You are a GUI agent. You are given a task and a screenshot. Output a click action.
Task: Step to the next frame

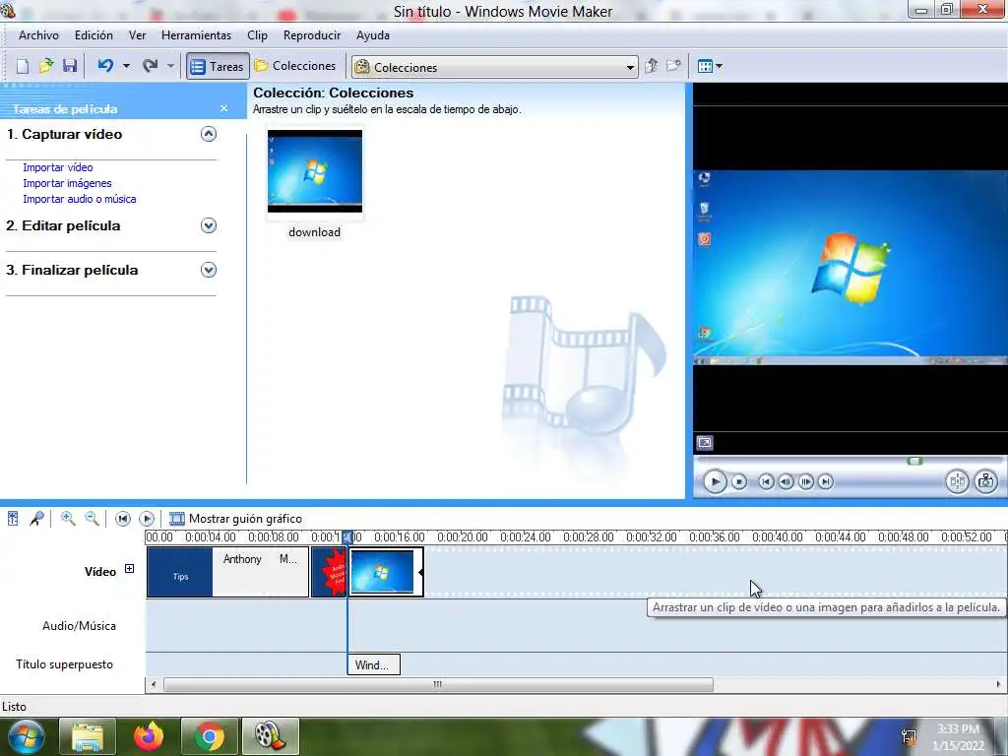pyautogui.click(x=805, y=481)
